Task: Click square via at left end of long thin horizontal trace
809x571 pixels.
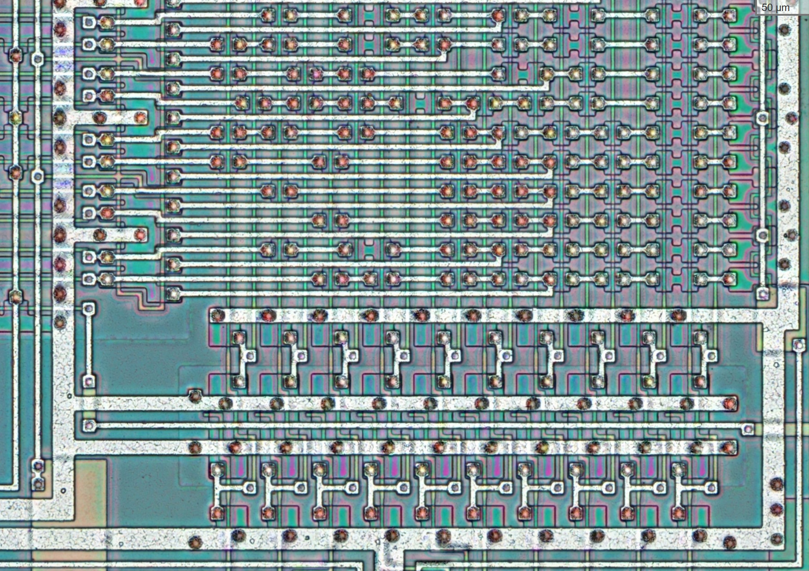Action: [89, 425]
